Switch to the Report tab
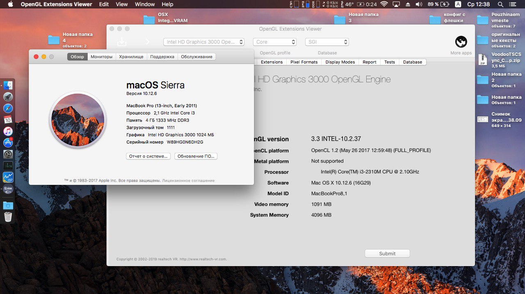This screenshot has height=294, width=525. (369, 62)
